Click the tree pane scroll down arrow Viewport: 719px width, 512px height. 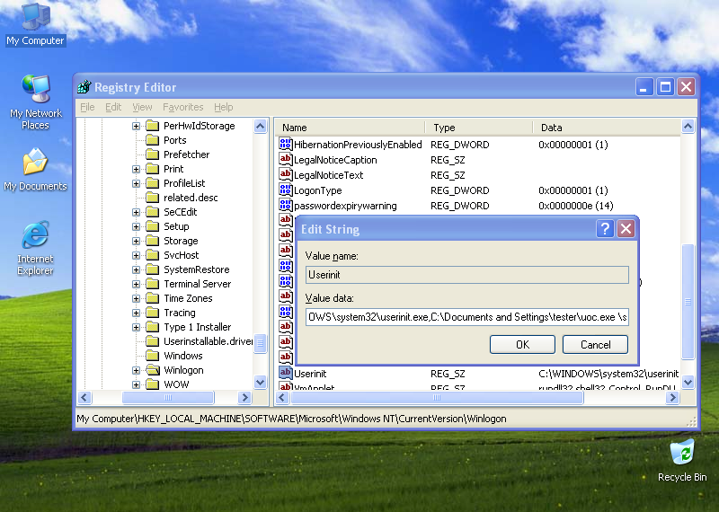pos(260,382)
